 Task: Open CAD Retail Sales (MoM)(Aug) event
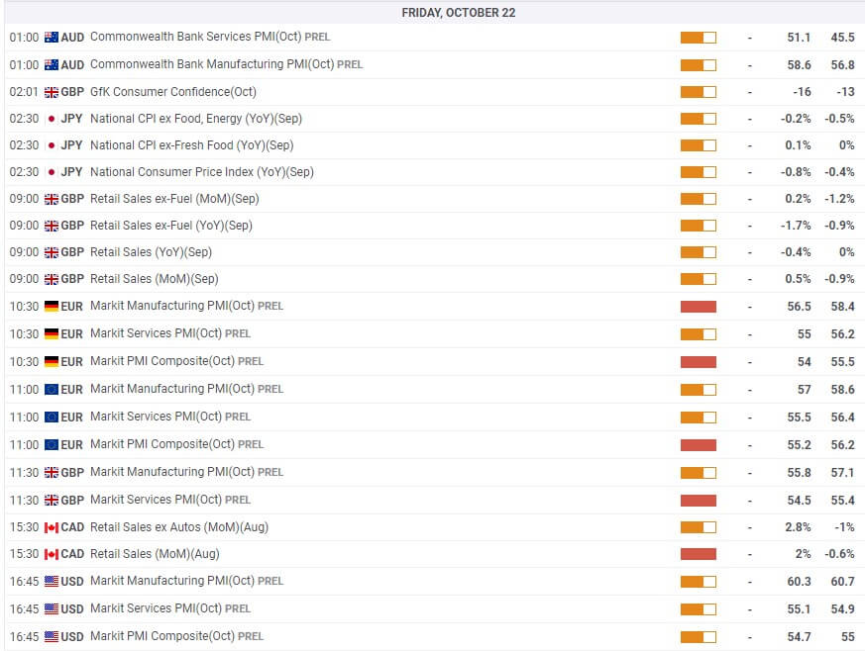(155, 553)
